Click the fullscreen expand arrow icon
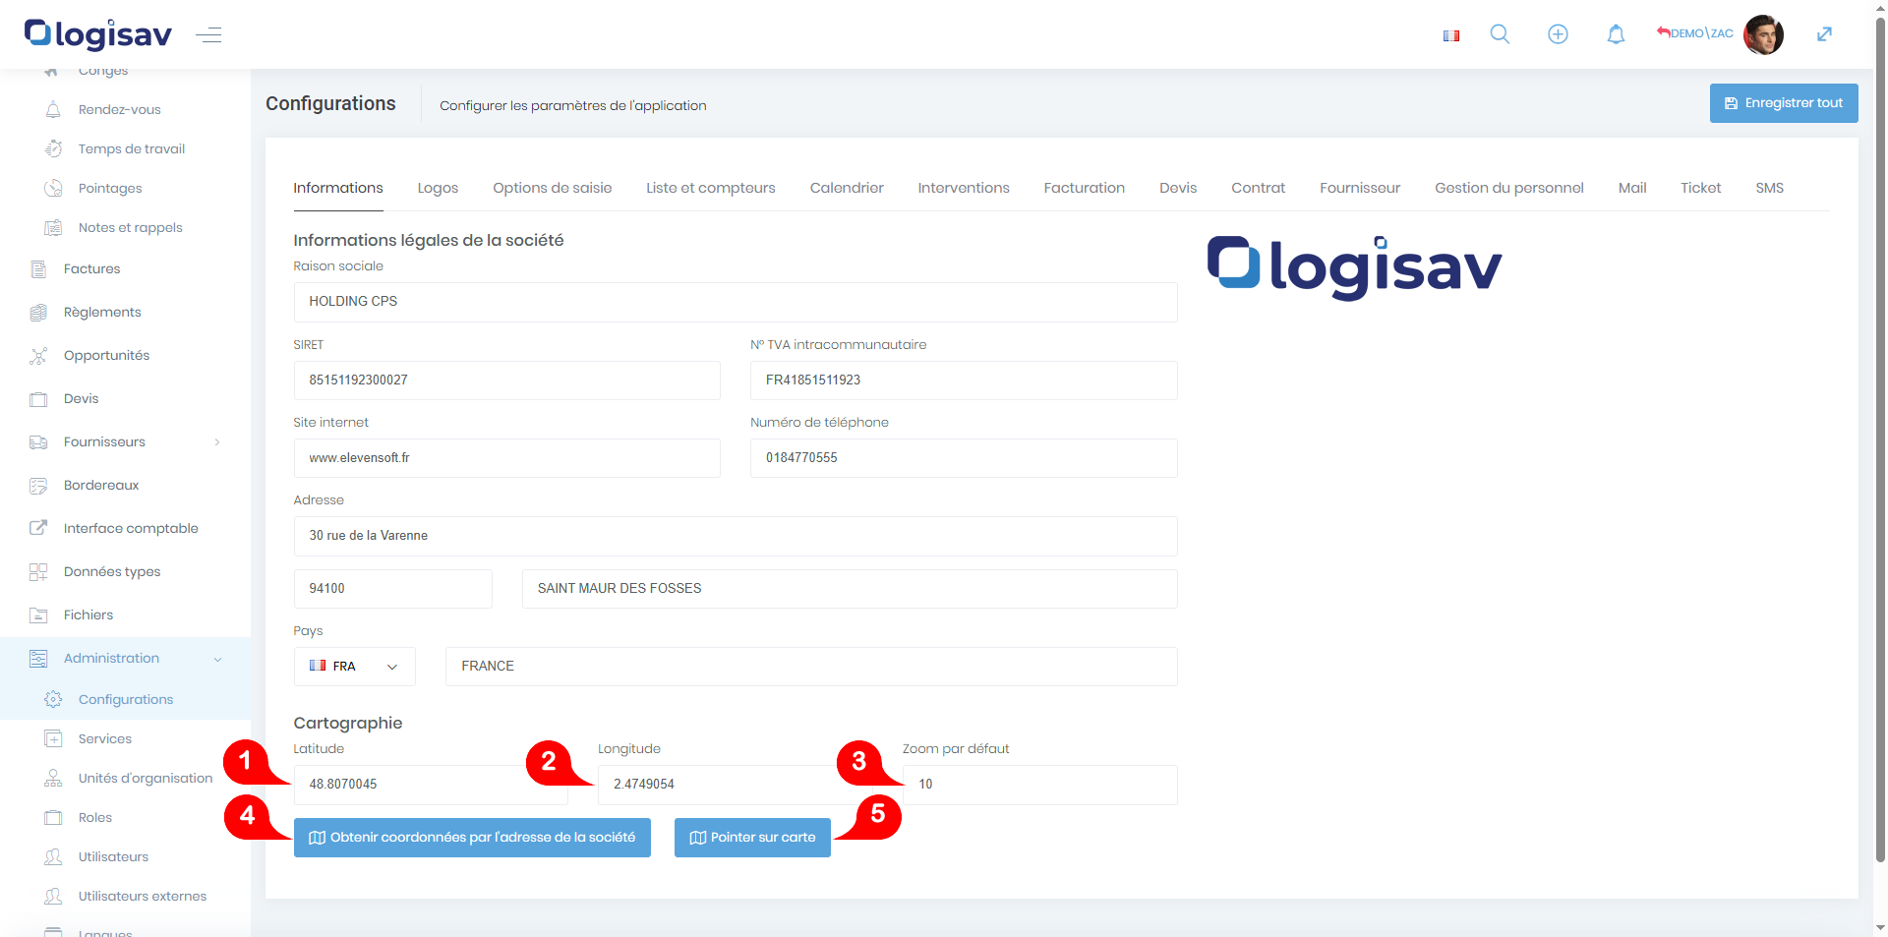 [x=1824, y=34]
